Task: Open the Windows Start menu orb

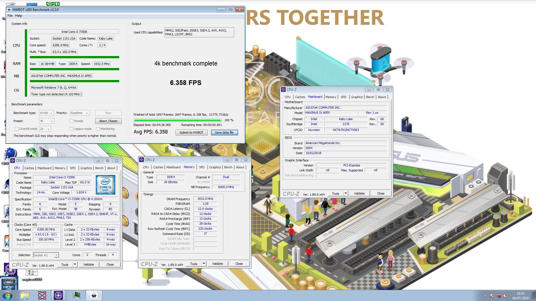Action: [x=8, y=295]
